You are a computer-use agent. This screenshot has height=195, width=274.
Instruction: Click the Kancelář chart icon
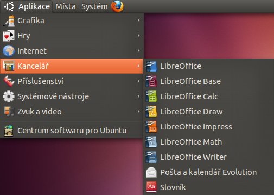[9, 66]
